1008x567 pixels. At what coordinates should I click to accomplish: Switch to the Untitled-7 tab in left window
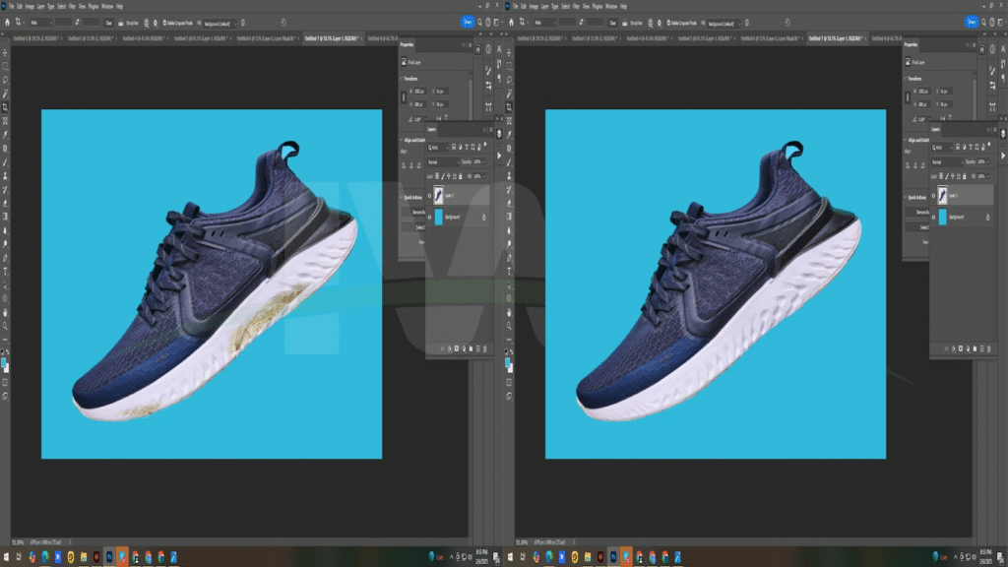332,38
